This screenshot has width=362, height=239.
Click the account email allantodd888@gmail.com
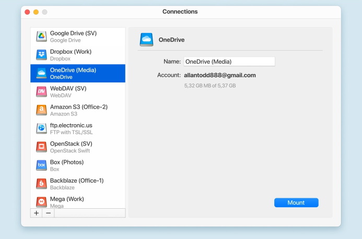click(220, 75)
